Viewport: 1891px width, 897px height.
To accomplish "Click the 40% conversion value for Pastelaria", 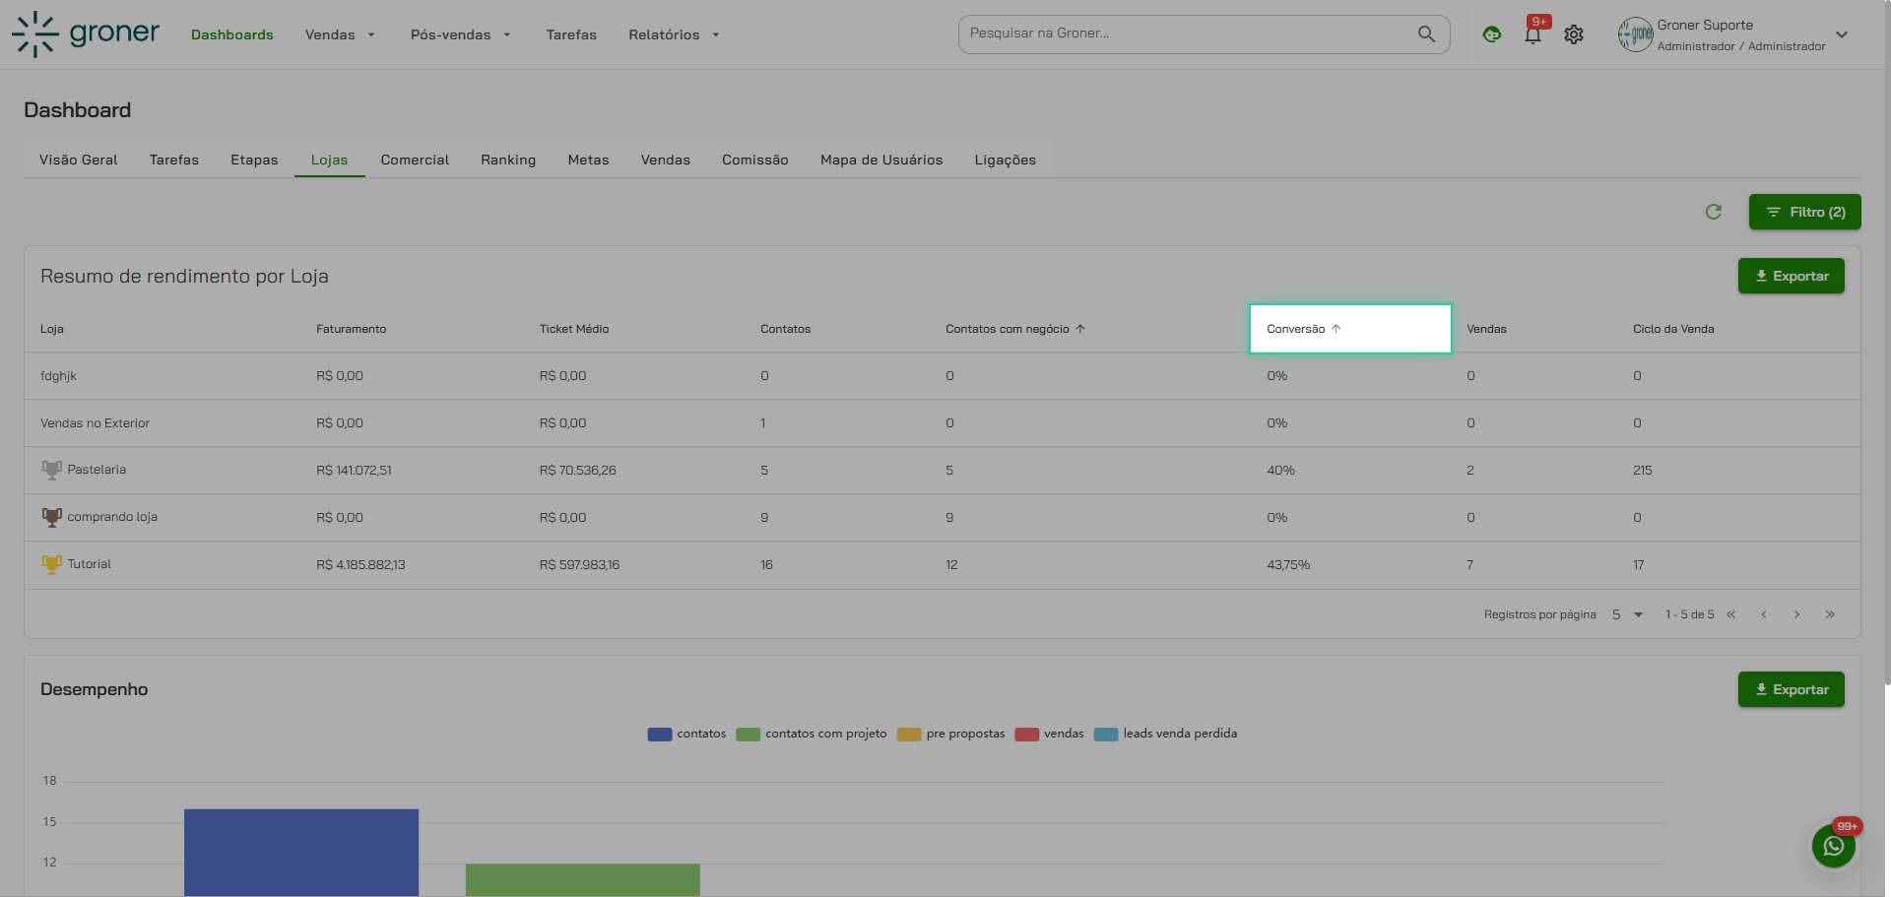I will pos(1280,471).
